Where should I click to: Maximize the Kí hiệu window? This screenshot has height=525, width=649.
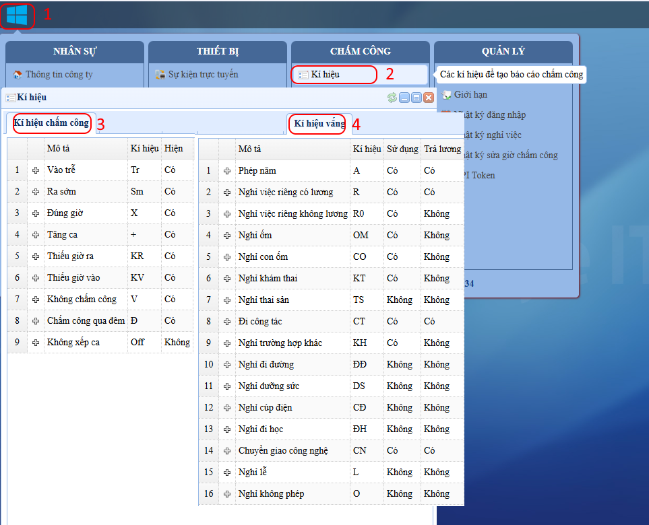tap(416, 98)
